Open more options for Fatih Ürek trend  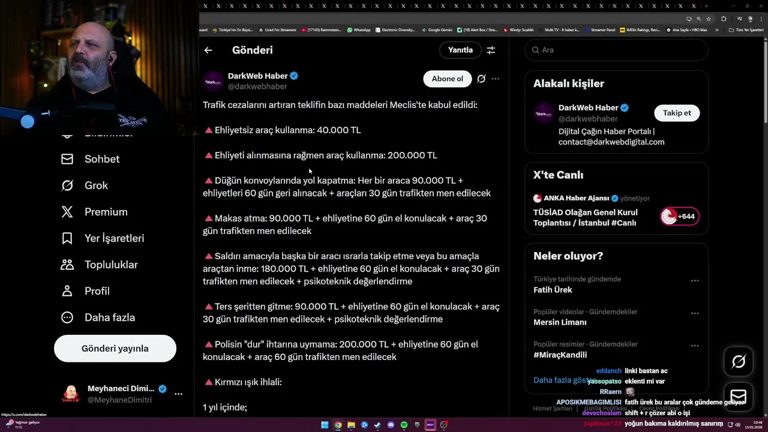(695, 281)
